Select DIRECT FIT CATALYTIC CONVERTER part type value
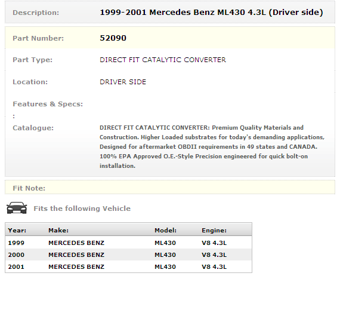Screen dimensions: 340x328 163,60
